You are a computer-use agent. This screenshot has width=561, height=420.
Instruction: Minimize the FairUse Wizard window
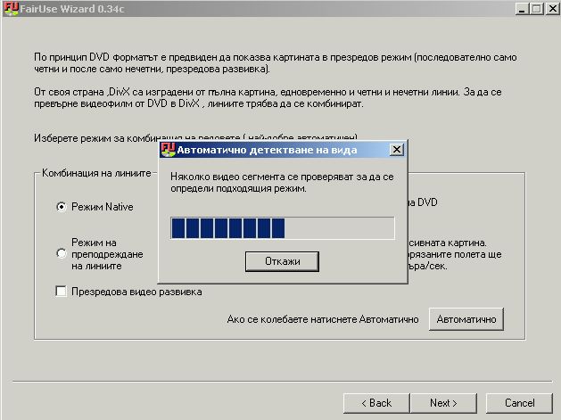click(522, 9)
